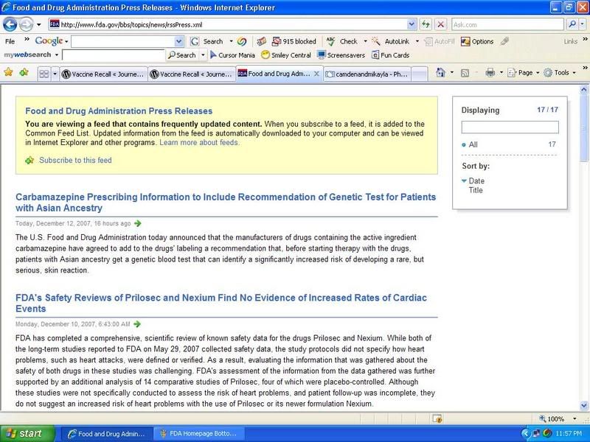Expand the address bar history dropdown
The image size is (590, 442).
412,25
